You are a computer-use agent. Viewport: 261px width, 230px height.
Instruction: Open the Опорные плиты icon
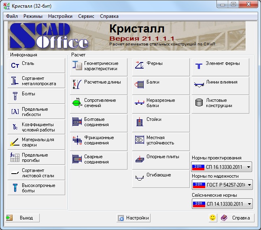[140, 159]
